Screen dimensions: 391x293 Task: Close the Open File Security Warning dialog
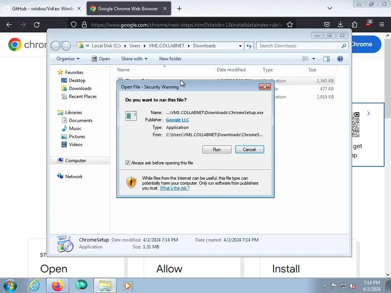pos(265,87)
